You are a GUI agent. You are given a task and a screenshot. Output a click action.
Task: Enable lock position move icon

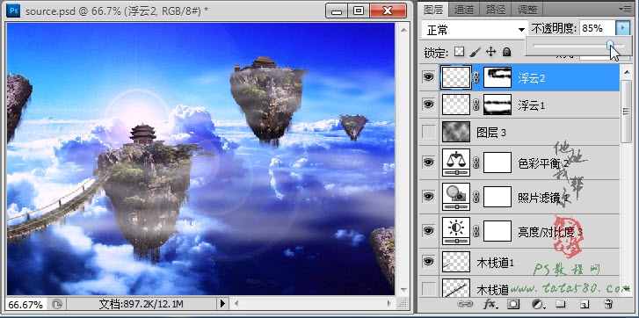[490, 52]
